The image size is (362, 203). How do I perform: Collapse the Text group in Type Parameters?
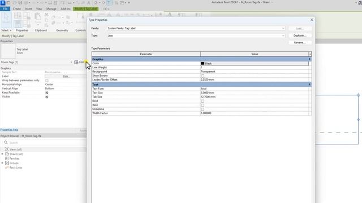tap(309, 85)
